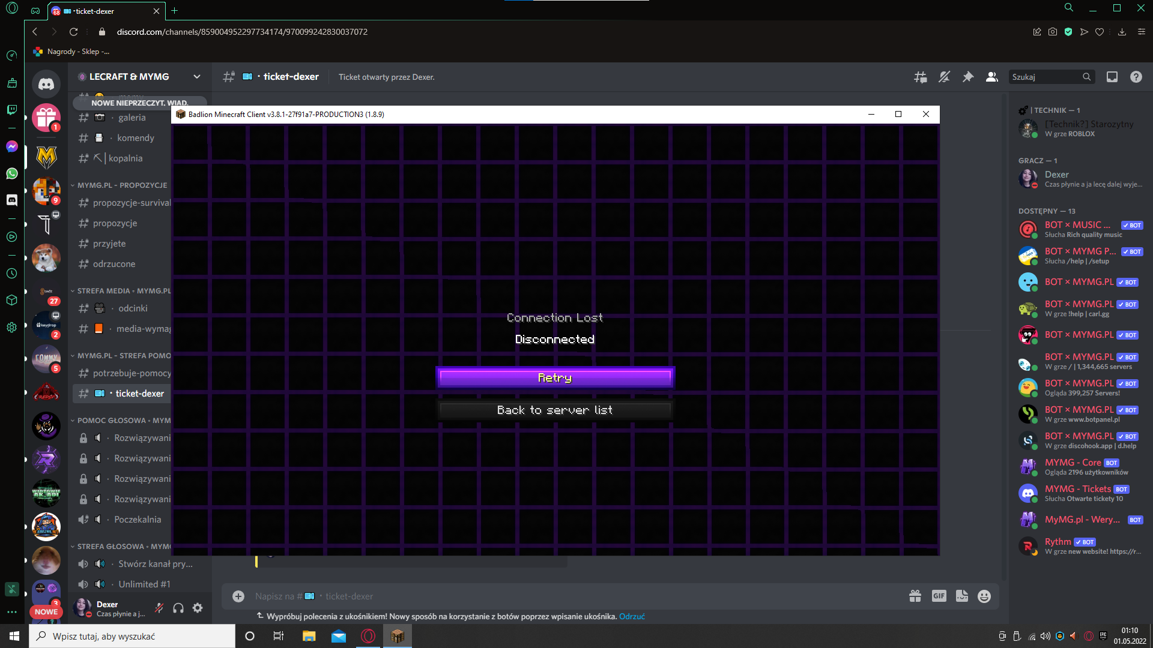Toggle microphone mute in user panel

(159, 608)
